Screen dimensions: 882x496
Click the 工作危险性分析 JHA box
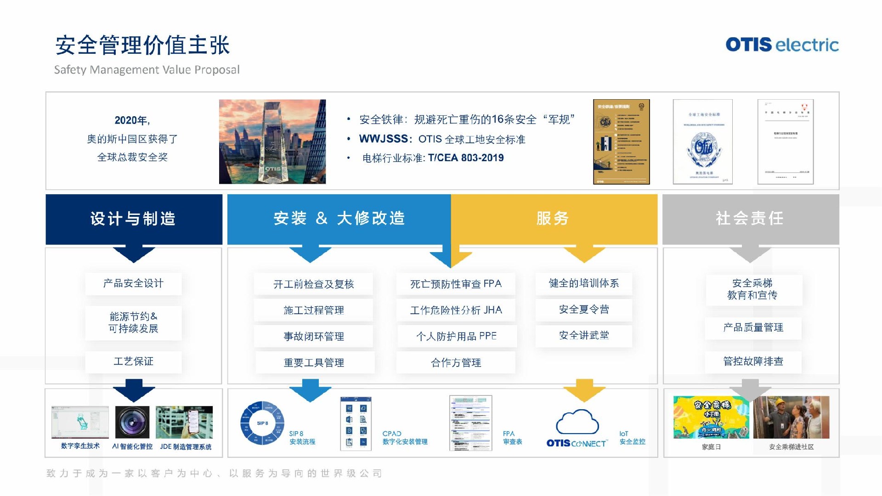(x=456, y=310)
